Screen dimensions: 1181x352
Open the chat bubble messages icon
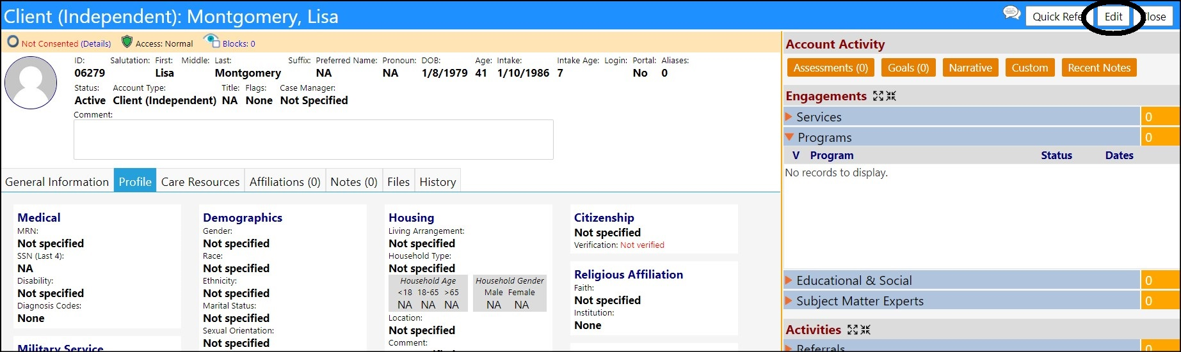[1011, 13]
